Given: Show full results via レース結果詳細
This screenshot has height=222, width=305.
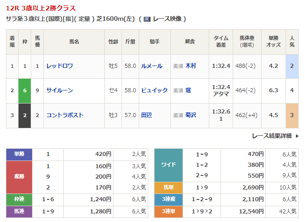Looking at the screenshot, I should click(272, 136).
